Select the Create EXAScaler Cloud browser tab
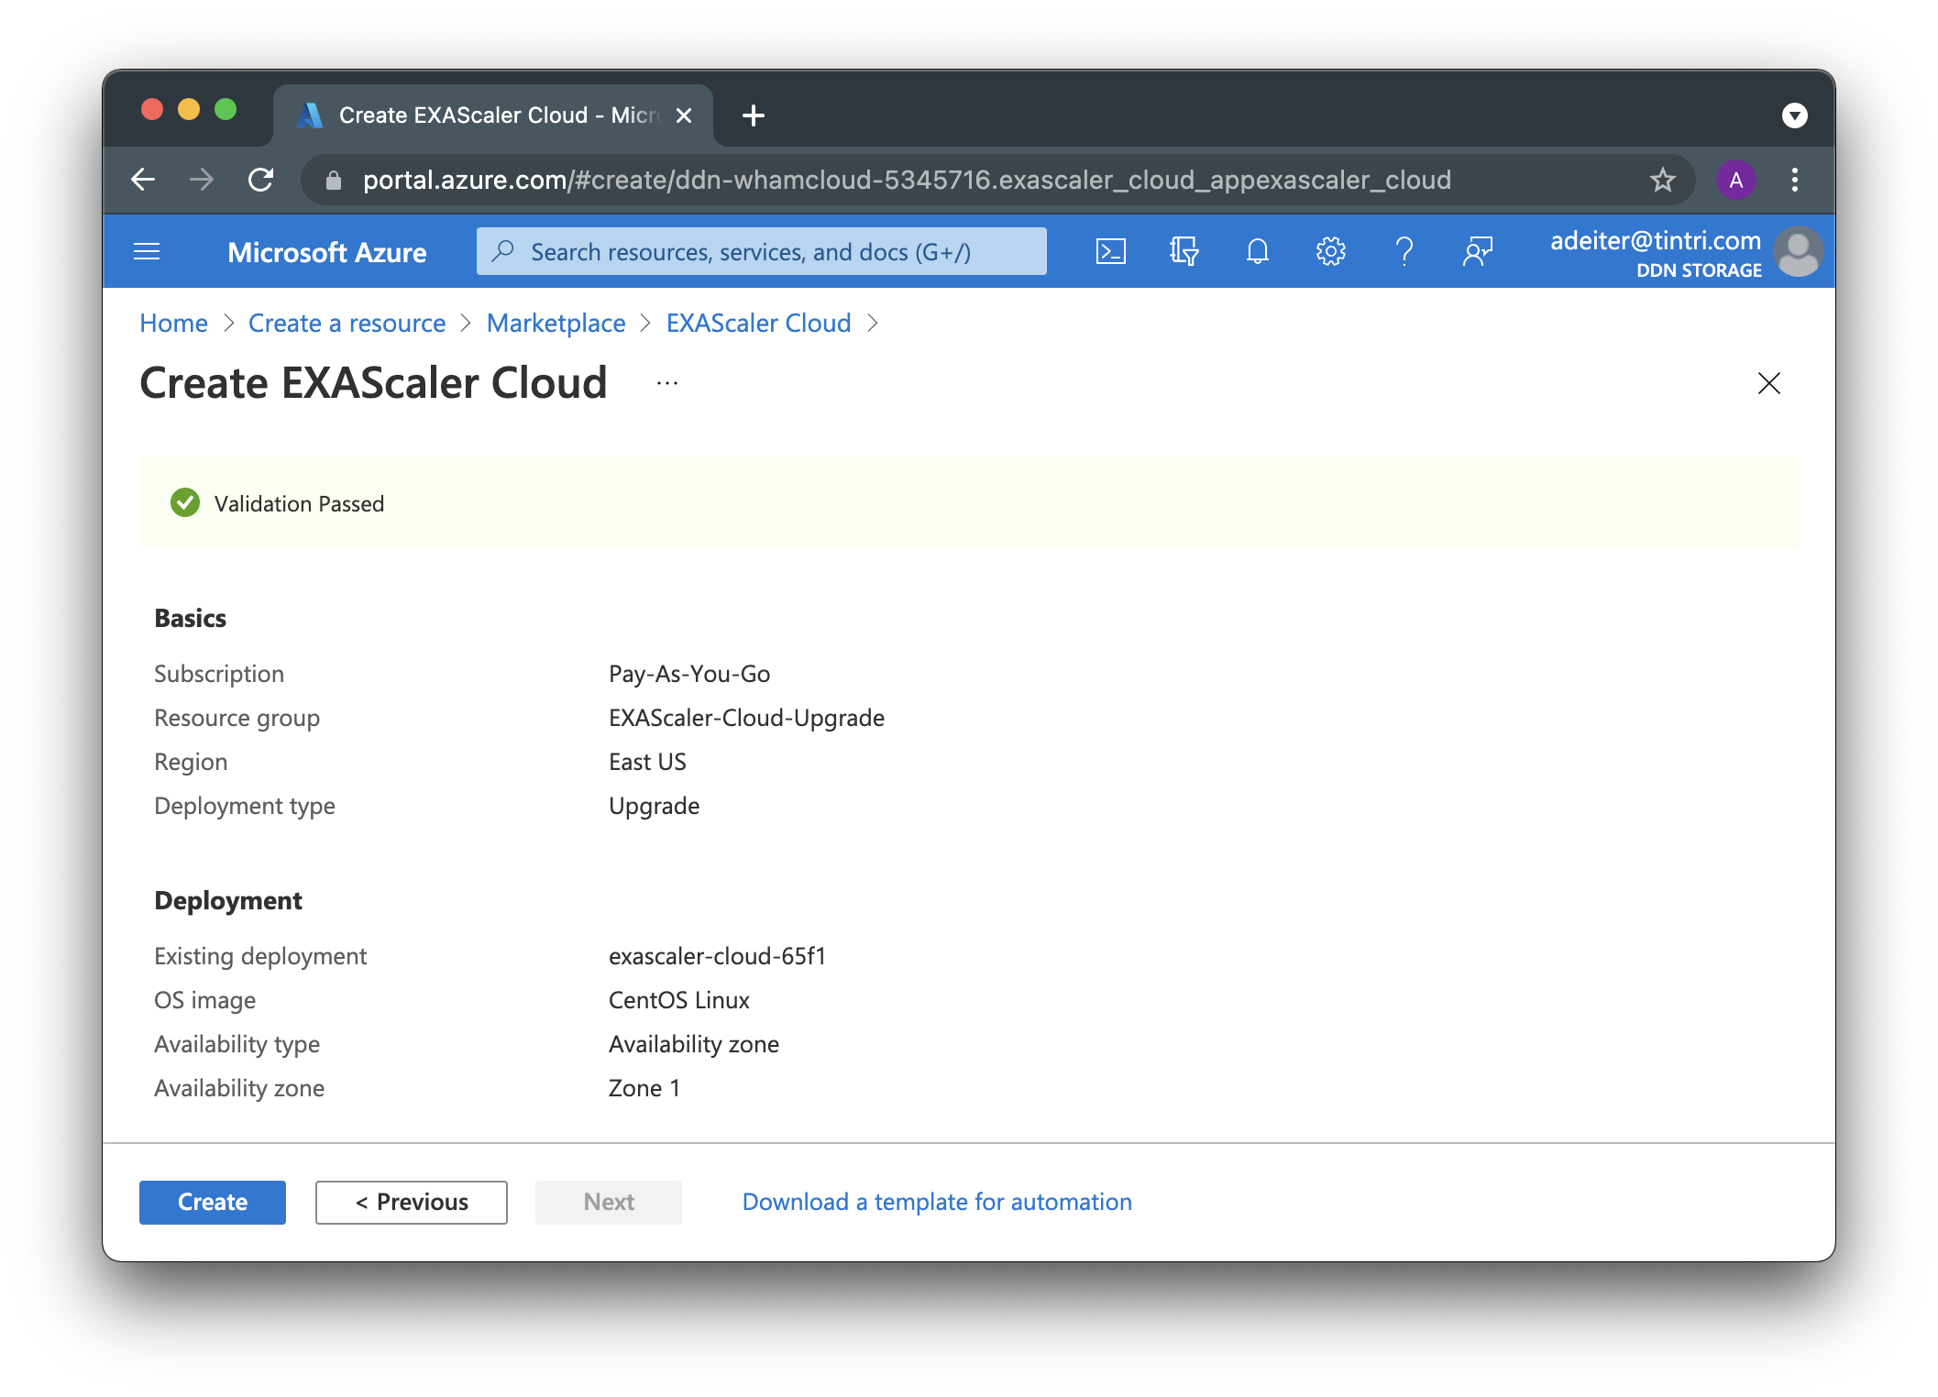Image resolution: width=1938 pixels, height=1397 pixels. coord(493,115)
